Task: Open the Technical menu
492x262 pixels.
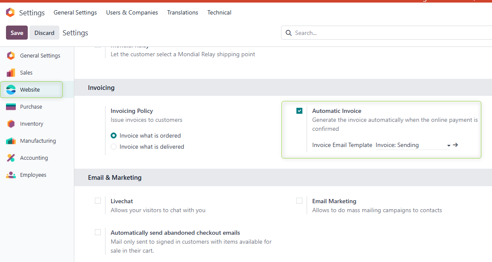Action: [x=219, y=12]
